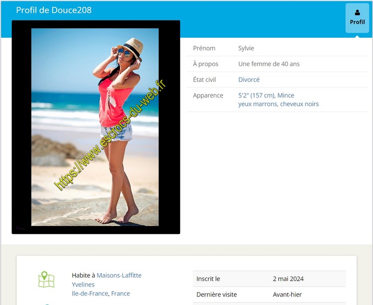Click the green map location icon
The image size is (373, 305).
click(x=46, y=279)
